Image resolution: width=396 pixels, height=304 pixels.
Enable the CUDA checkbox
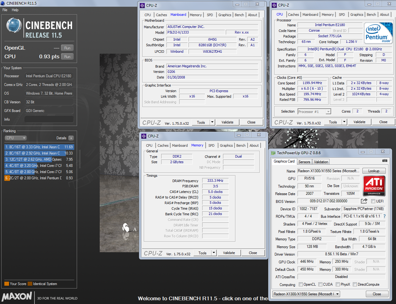click(x=320, y=284)
